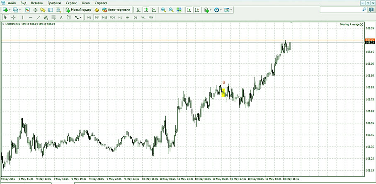Switch chart to candlestick display mode
Screen dimensions: 376x184
coord(146,10)
